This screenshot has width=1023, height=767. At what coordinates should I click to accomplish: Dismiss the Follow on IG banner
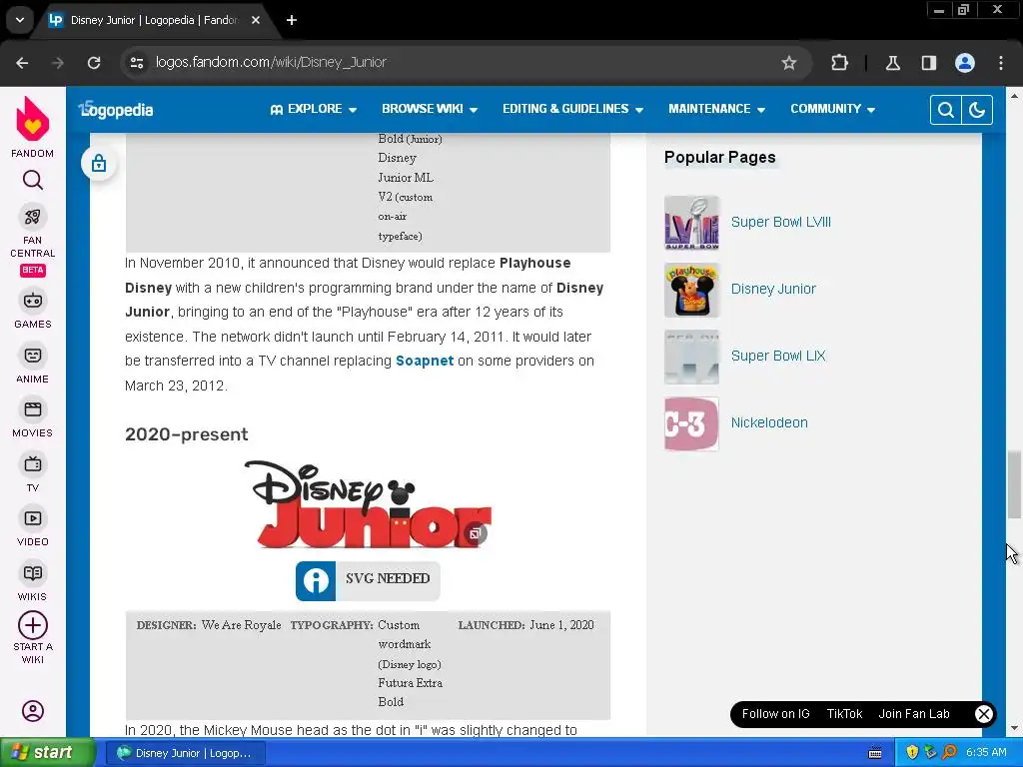[x=984, y=714]
